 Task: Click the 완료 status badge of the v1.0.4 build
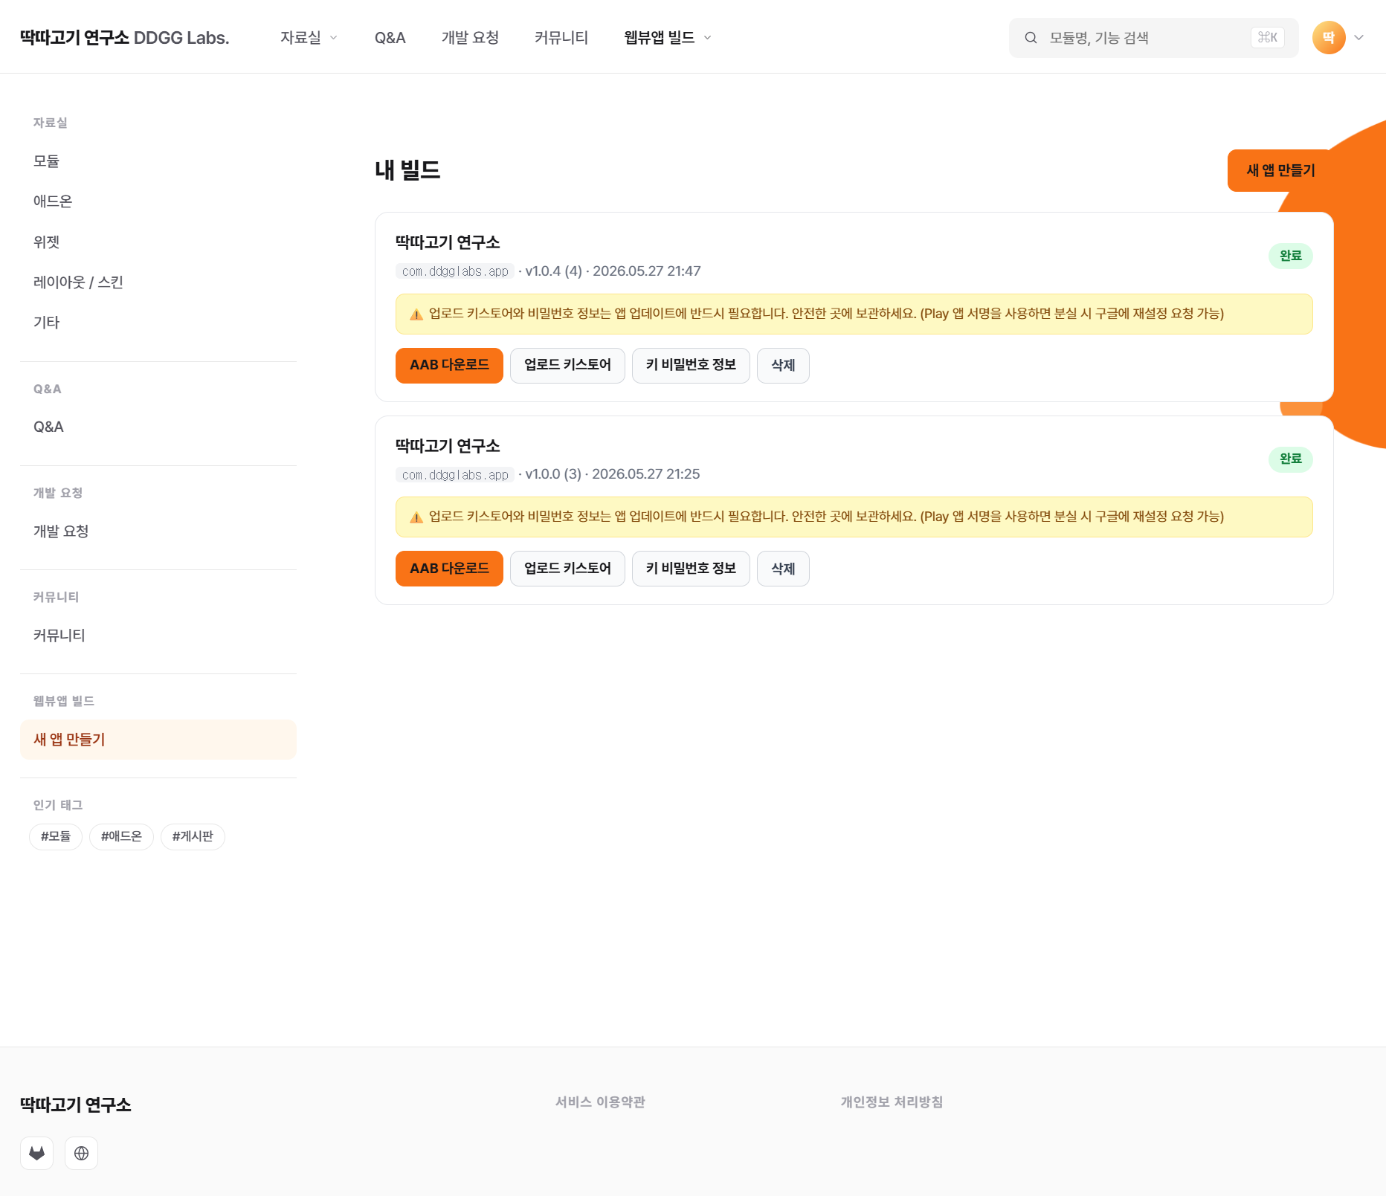[1291, 256]
